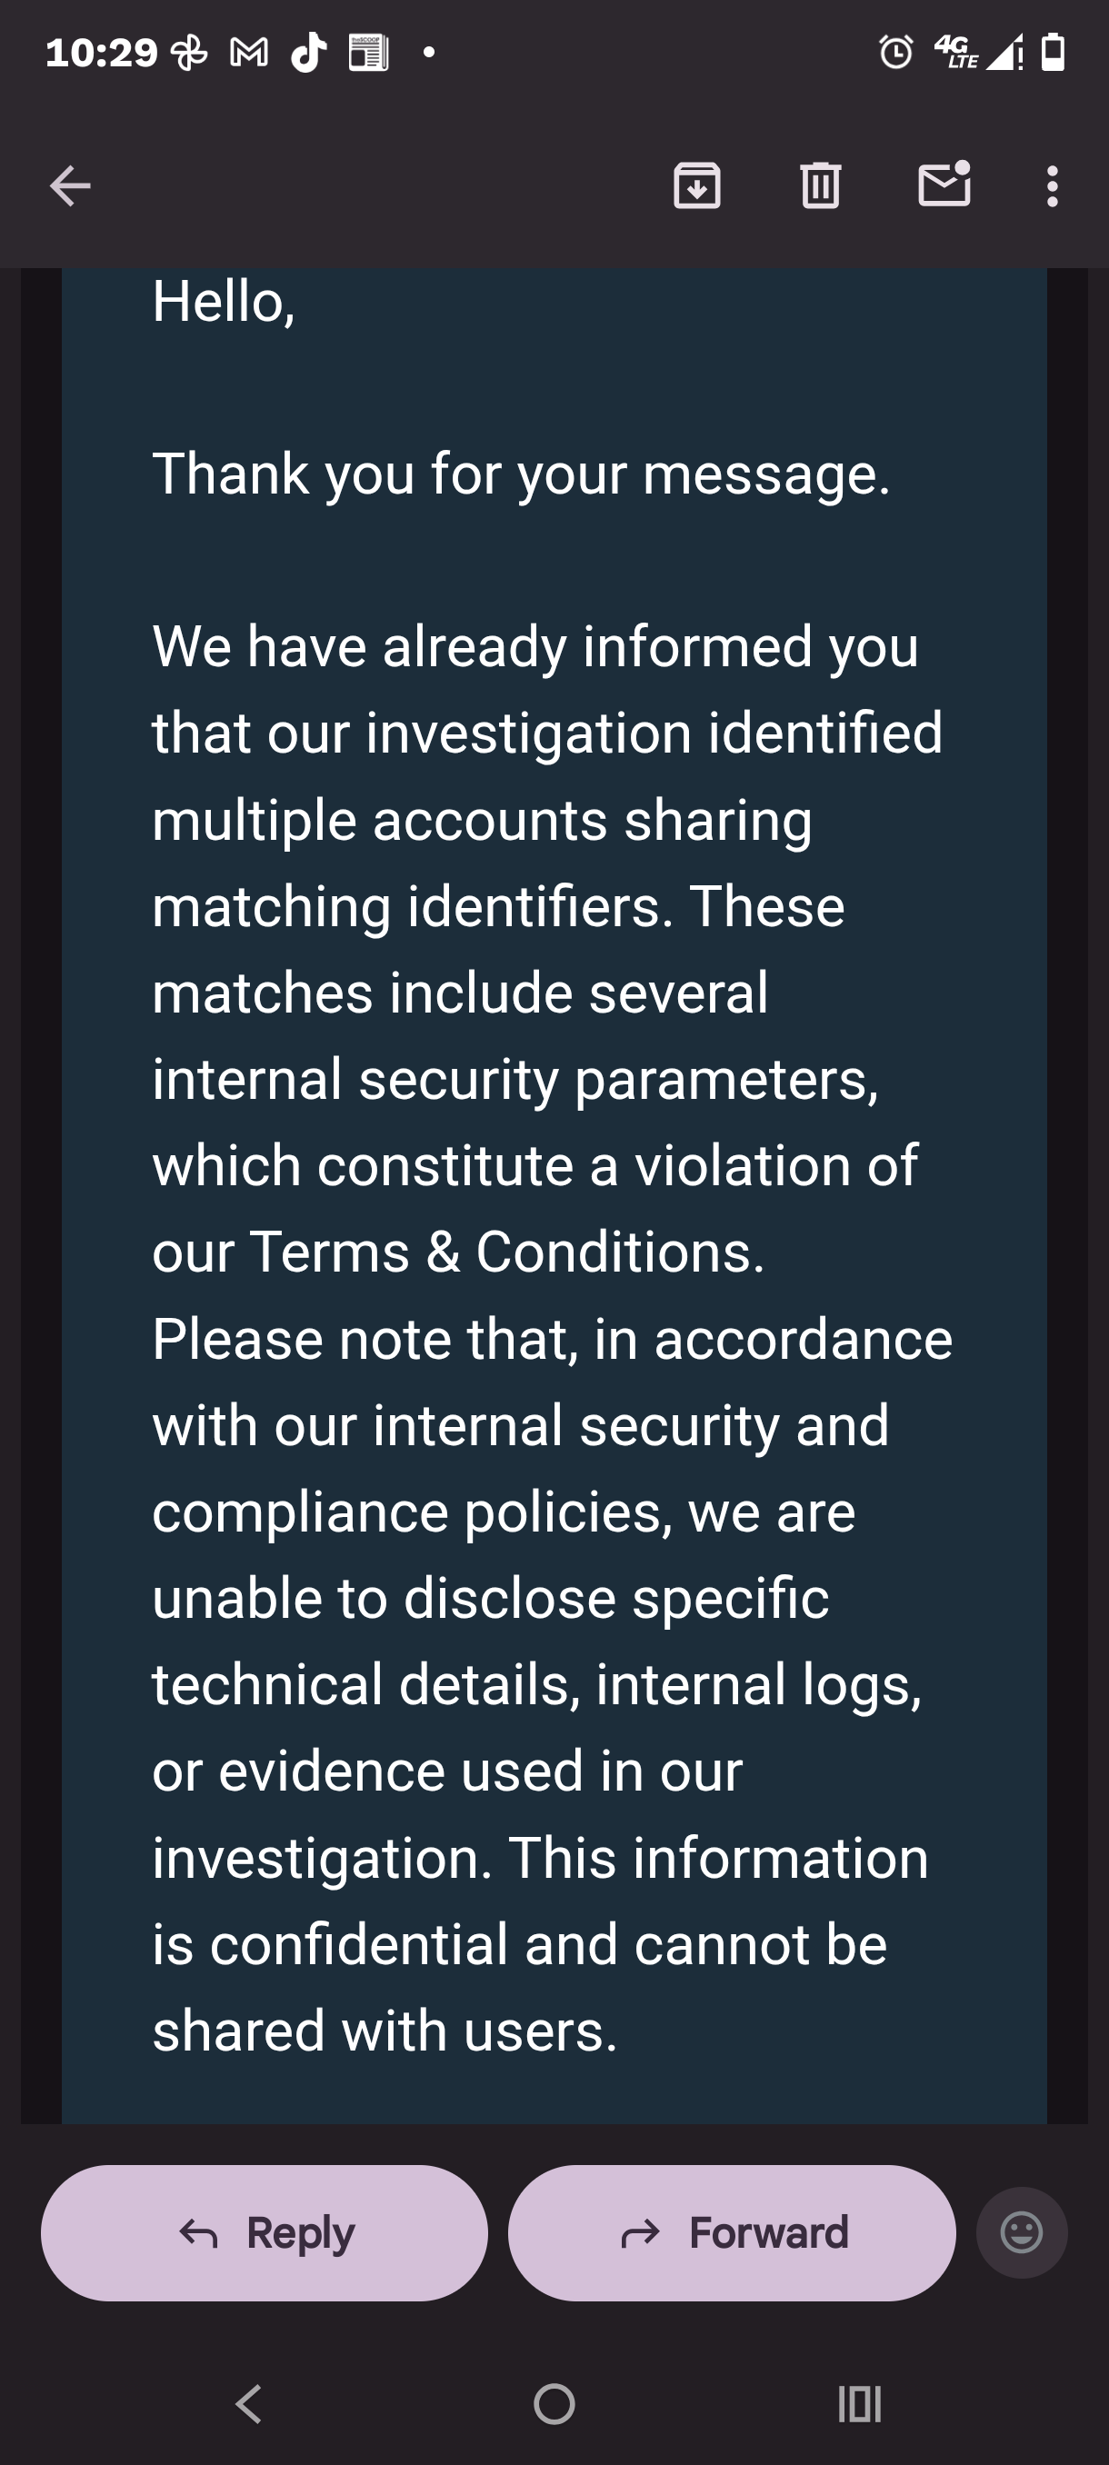
Task: Tap the battery indicator icon
Action: 1054,53
